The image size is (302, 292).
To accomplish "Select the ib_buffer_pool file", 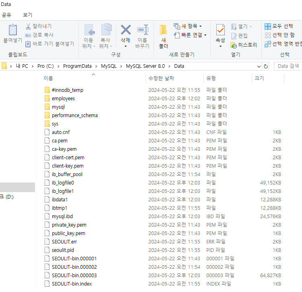I will [x=64, y=174].
